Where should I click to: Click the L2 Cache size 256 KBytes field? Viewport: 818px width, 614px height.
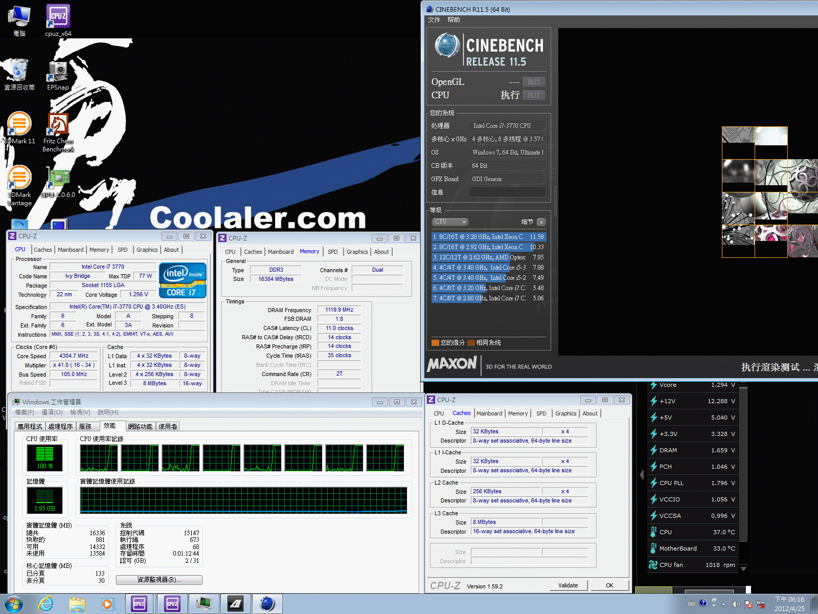click(505, 491)
